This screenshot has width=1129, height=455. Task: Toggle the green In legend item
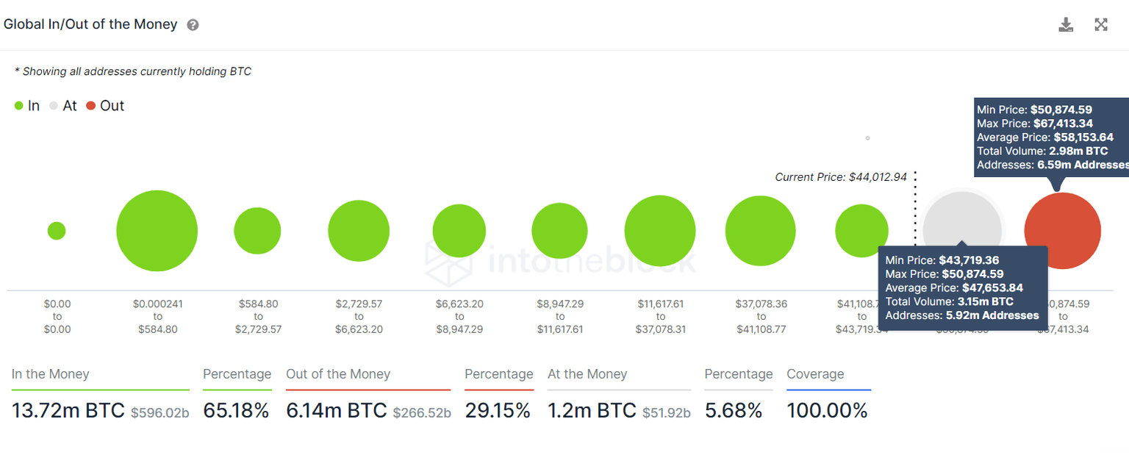tap(27, 106)
